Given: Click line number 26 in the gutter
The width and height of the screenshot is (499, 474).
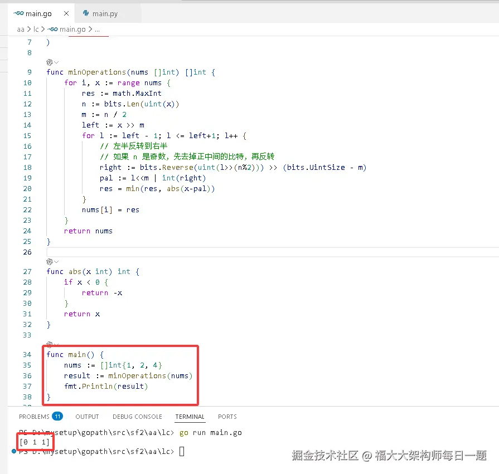Looking at the screenshot, I should [x=27, y=252].
